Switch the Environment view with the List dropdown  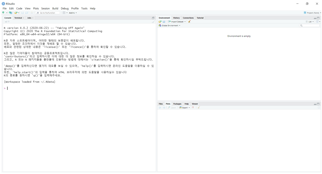[310, 22]
